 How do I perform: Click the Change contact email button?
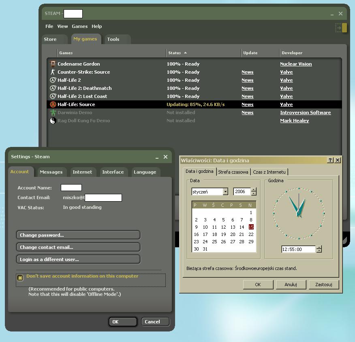(78, 247)
